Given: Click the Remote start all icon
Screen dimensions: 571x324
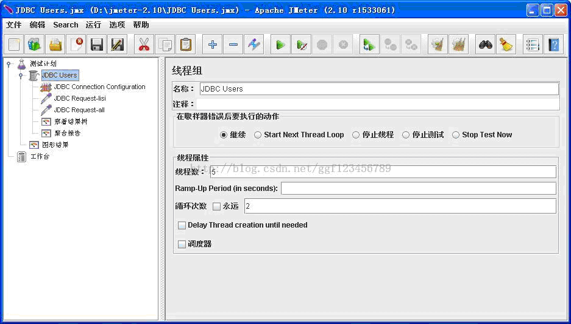Looking at the screenshot, I should pos(369,45).
